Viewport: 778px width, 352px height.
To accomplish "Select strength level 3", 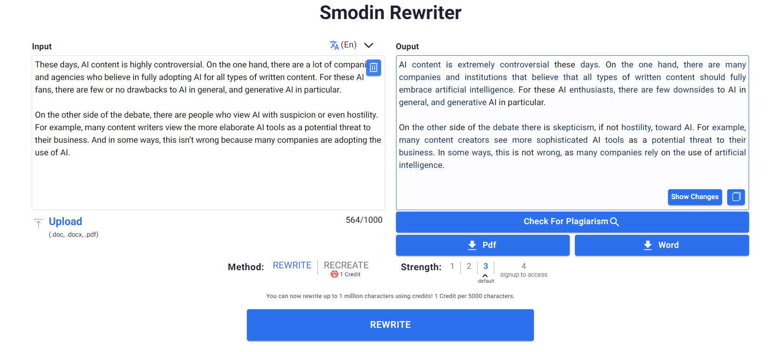I will [x=485, y=266].
